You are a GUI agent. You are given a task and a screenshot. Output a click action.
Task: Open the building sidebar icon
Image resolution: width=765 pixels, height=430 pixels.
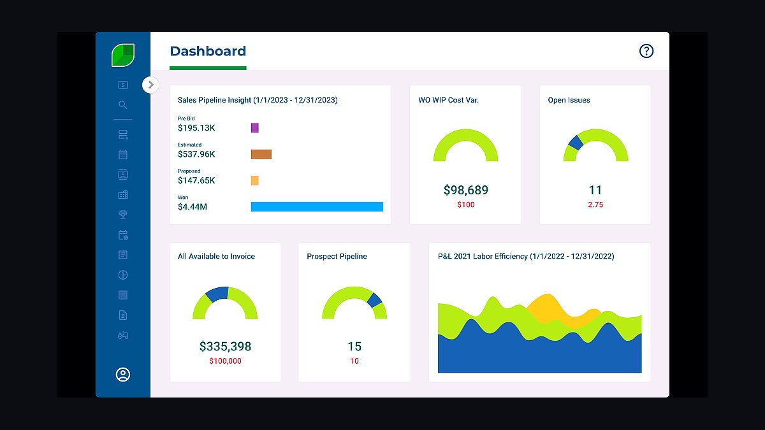123,194
